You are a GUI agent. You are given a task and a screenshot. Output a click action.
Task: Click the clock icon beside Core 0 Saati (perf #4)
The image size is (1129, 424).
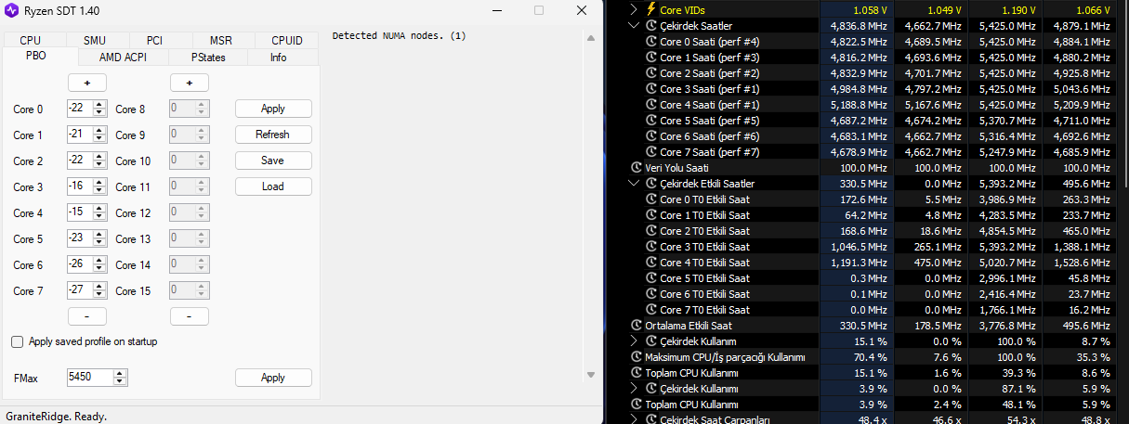[650, 42]
